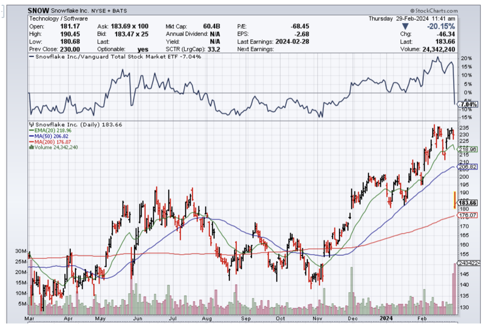This screenshot has height=328, width=484.
Task: Click the -7.04% relative performance tag
Action: coord(468,104)
